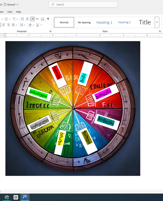
Task: Increase the paragraph indent
Action: click(27, 19)
